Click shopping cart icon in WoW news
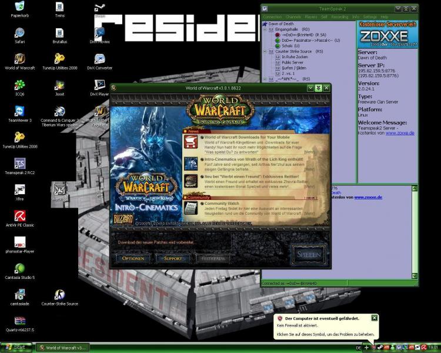Image resolution: width=441 pixels, height=353 pixels. 191,142
